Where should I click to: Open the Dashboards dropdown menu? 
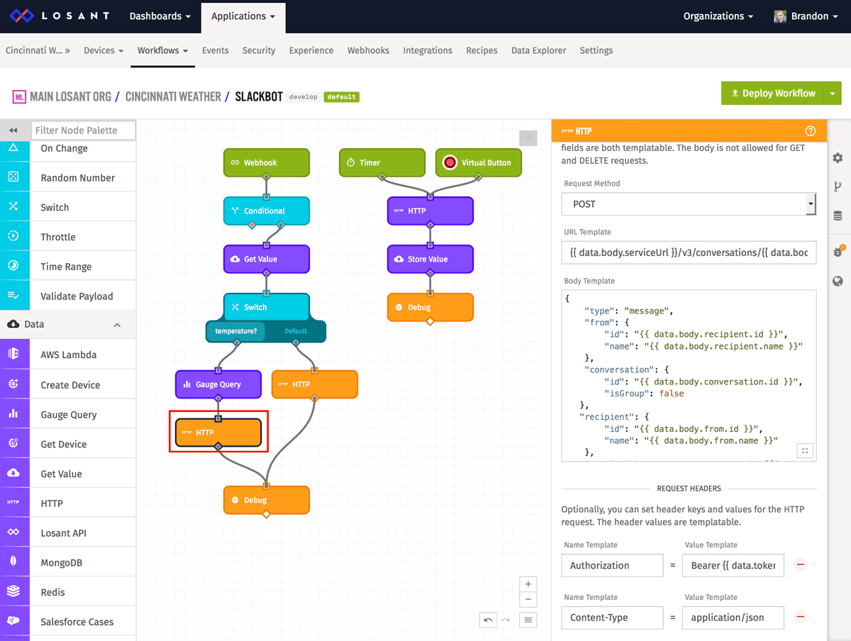point(160,16)
